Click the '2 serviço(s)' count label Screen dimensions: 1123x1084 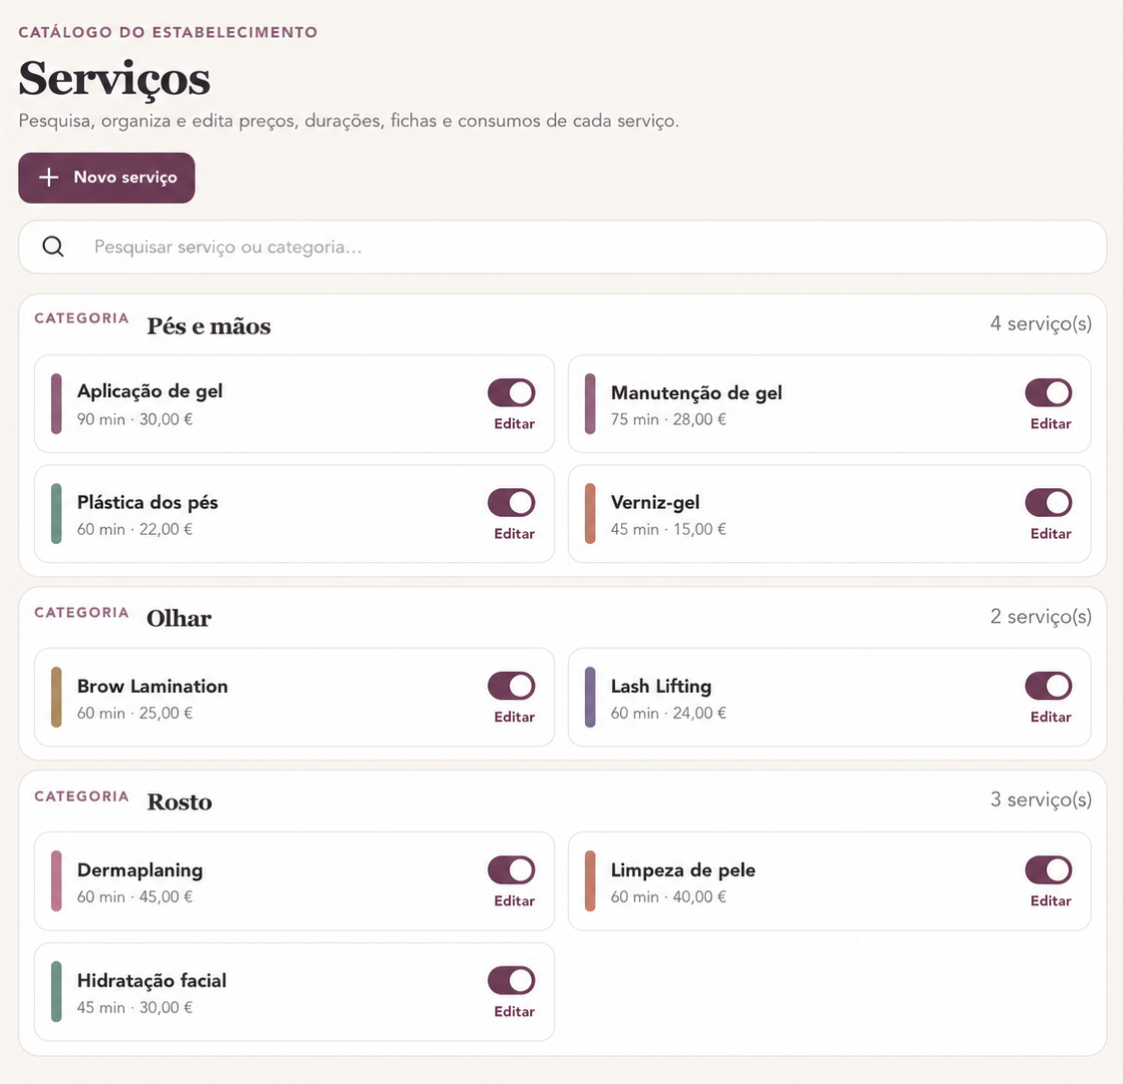(1041, 617)
